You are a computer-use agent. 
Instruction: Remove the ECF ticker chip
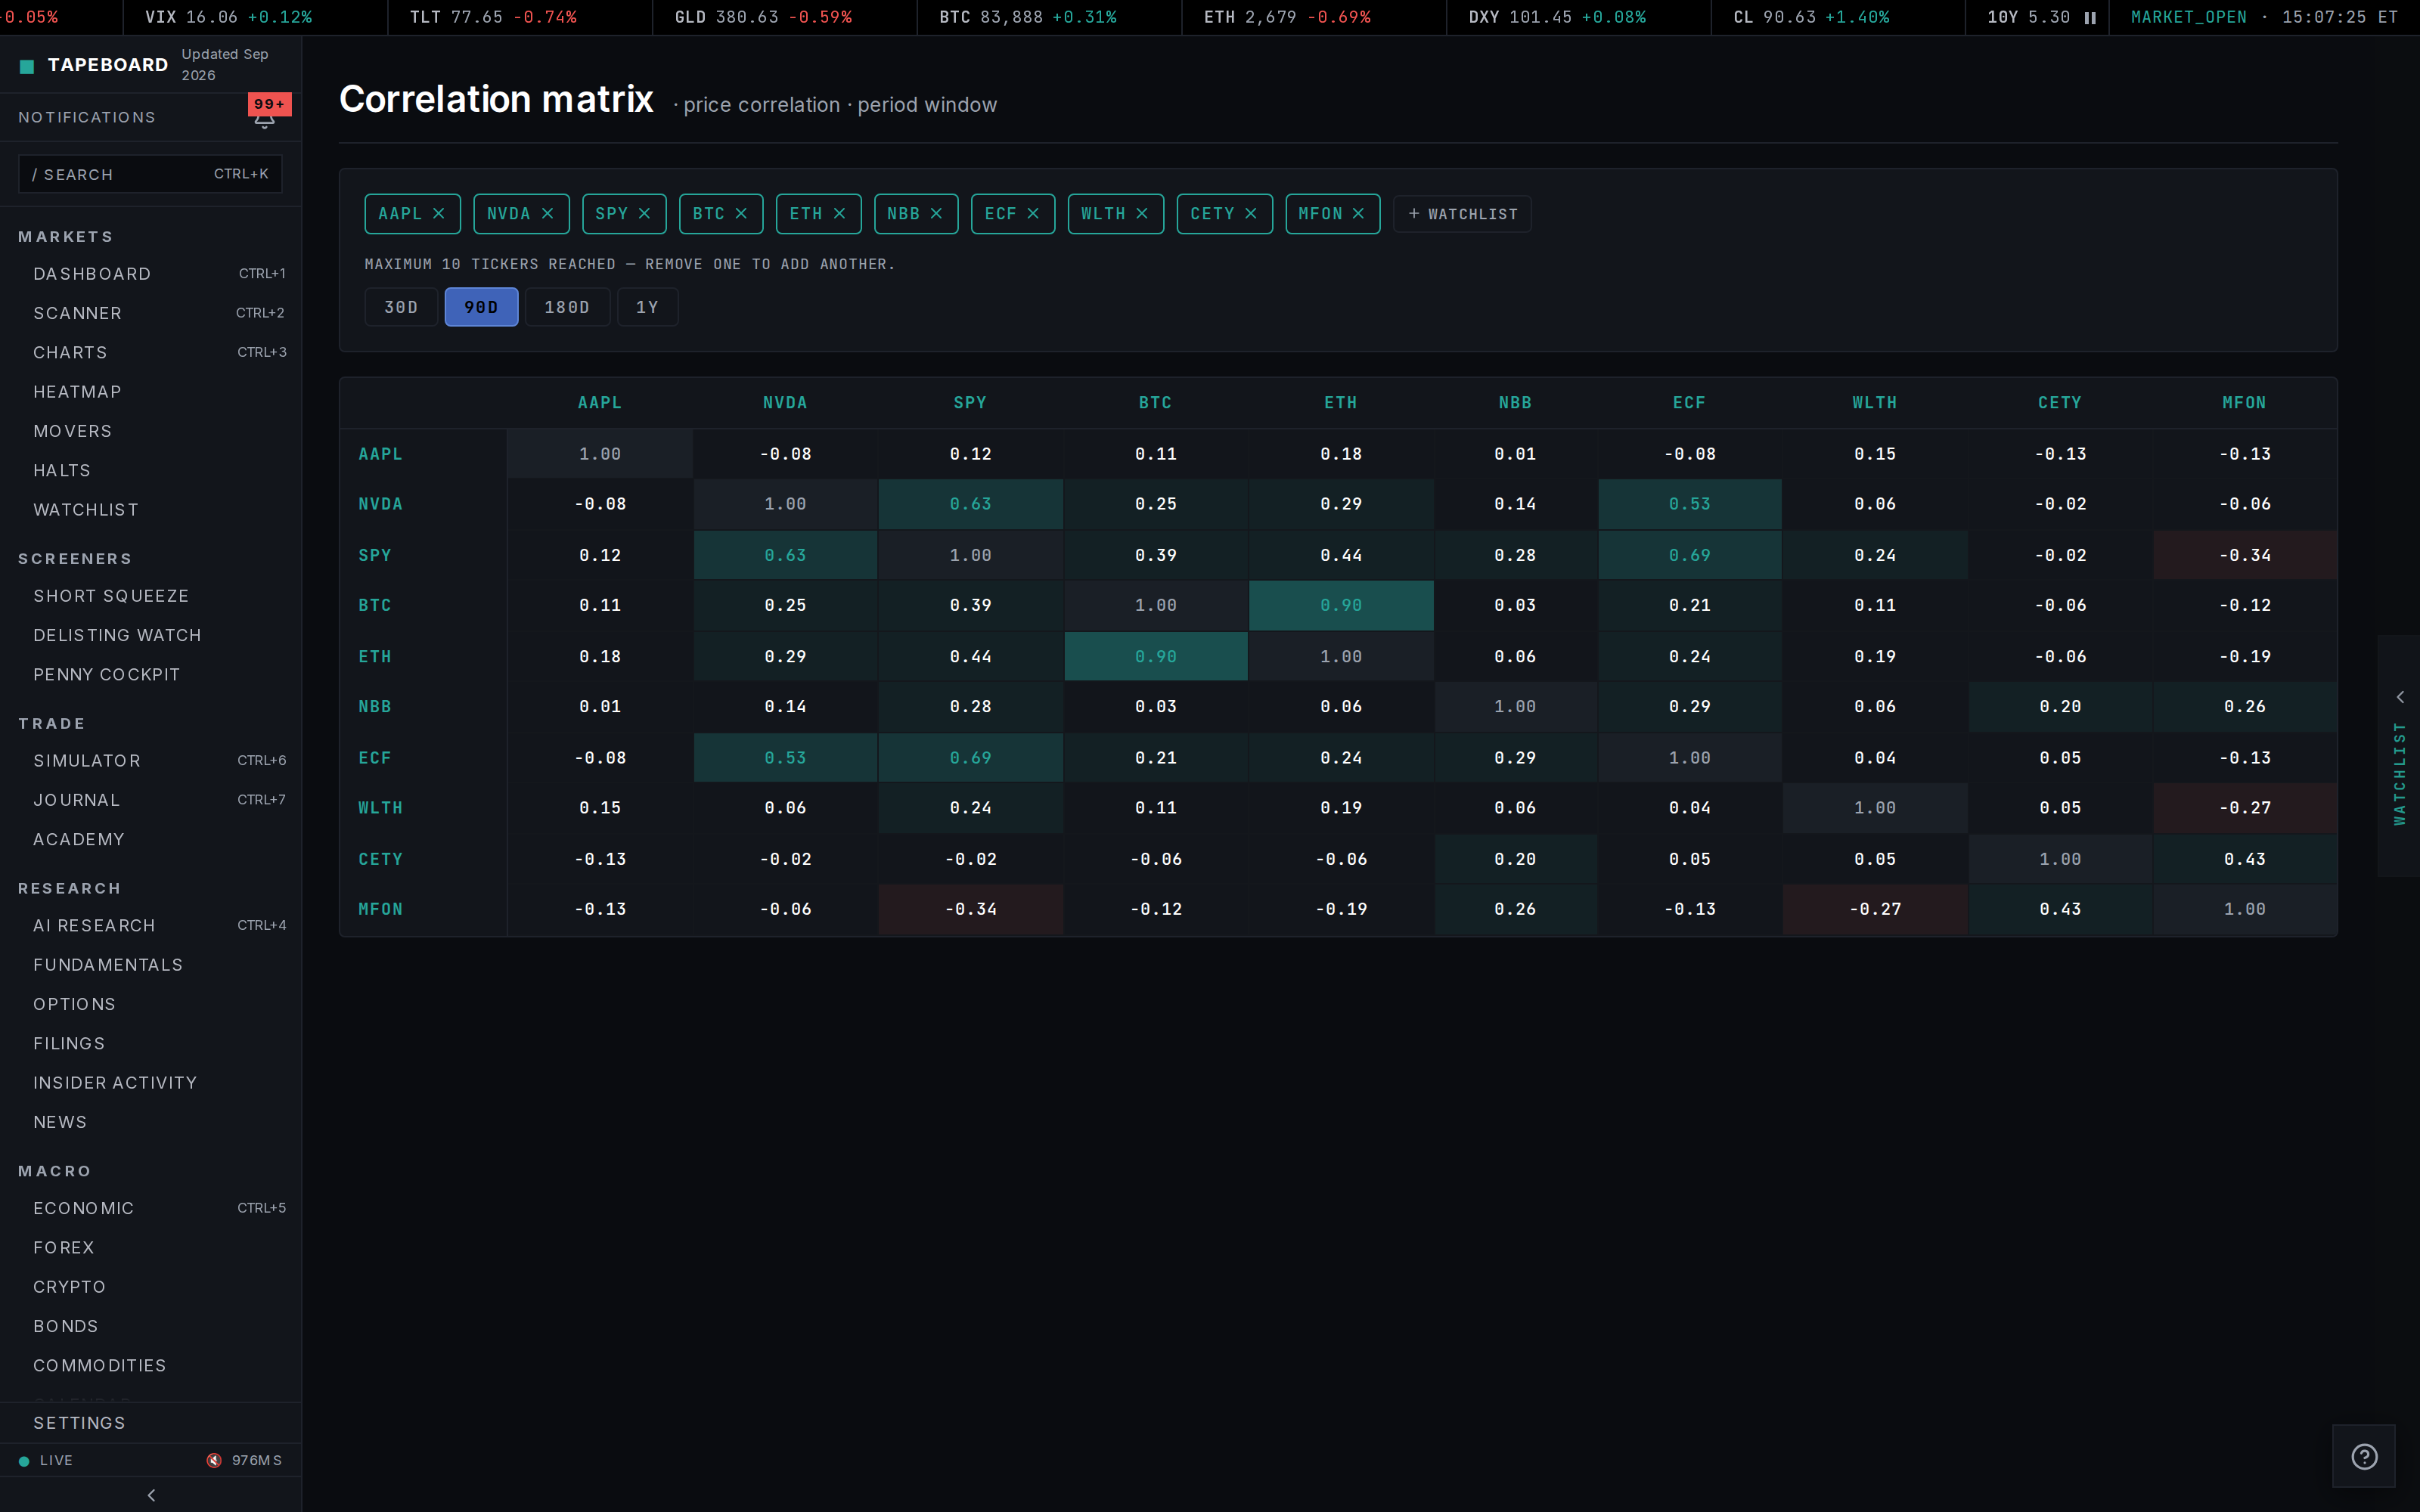coord(1033,214)
